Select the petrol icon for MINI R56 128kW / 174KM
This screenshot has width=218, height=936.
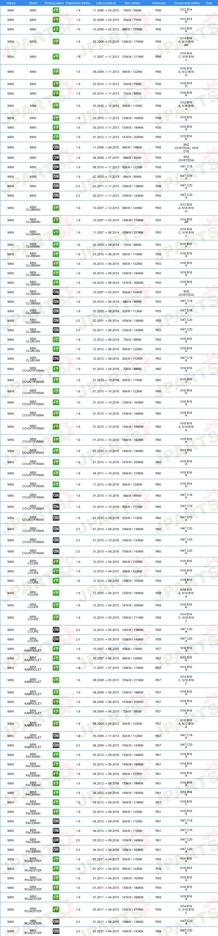click(56, 42)
